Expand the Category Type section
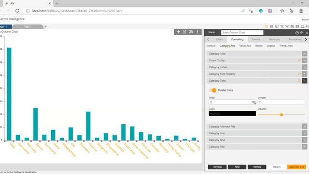The image size is (309, 174). pos(305,54)
